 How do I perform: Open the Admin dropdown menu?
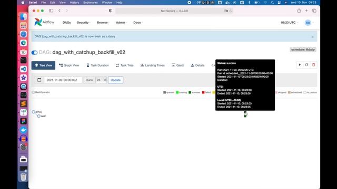tap(121, 23)
